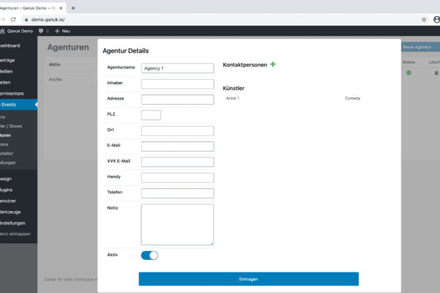View site info via the lock icon
This screenshot has width=440, height=293.
(x=26, y=20)
